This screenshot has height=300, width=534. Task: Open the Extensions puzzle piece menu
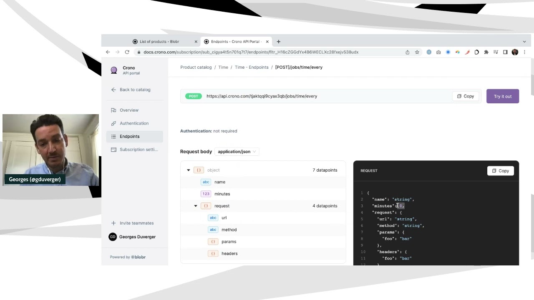pyautogui.click(x=486, y=52)
